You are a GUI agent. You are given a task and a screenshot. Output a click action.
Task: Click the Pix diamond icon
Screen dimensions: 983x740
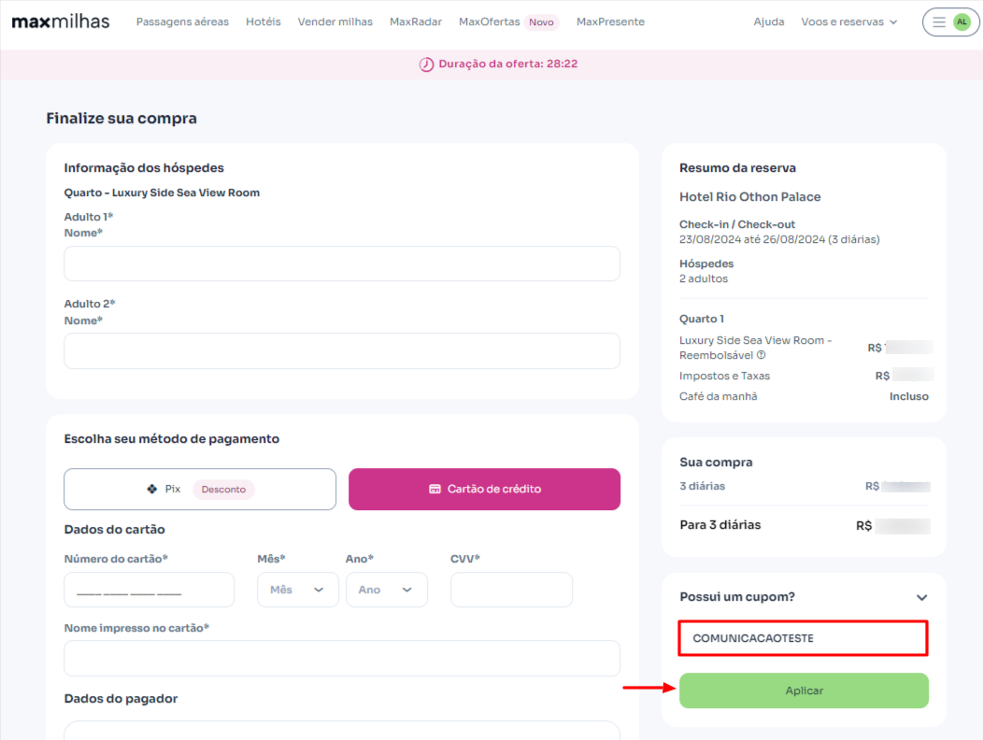click(x=151, y=489)
